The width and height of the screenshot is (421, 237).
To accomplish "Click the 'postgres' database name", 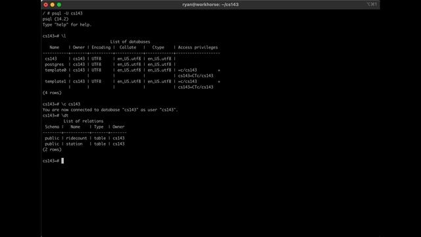I will pos(54,65).
